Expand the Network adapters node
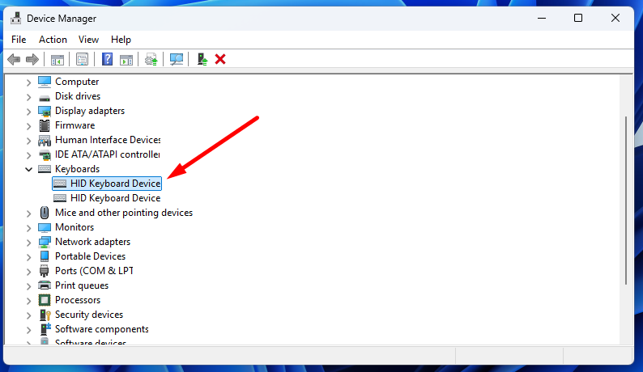This screenshot has width=643, height=372. [x=29, y=242]
